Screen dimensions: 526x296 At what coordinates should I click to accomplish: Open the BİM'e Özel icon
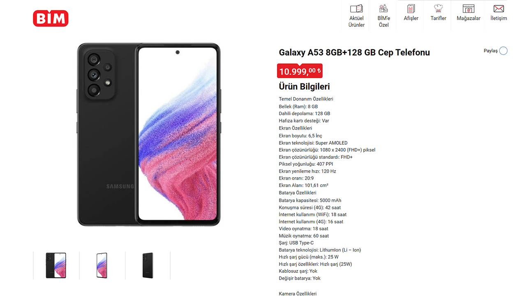pos(383,8)
